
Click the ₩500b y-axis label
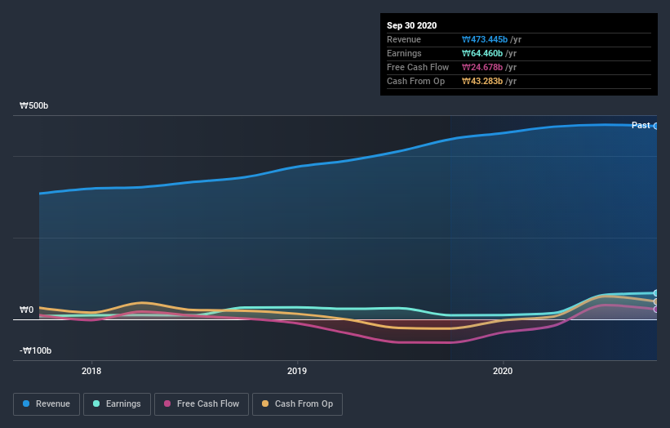[33, 105]
